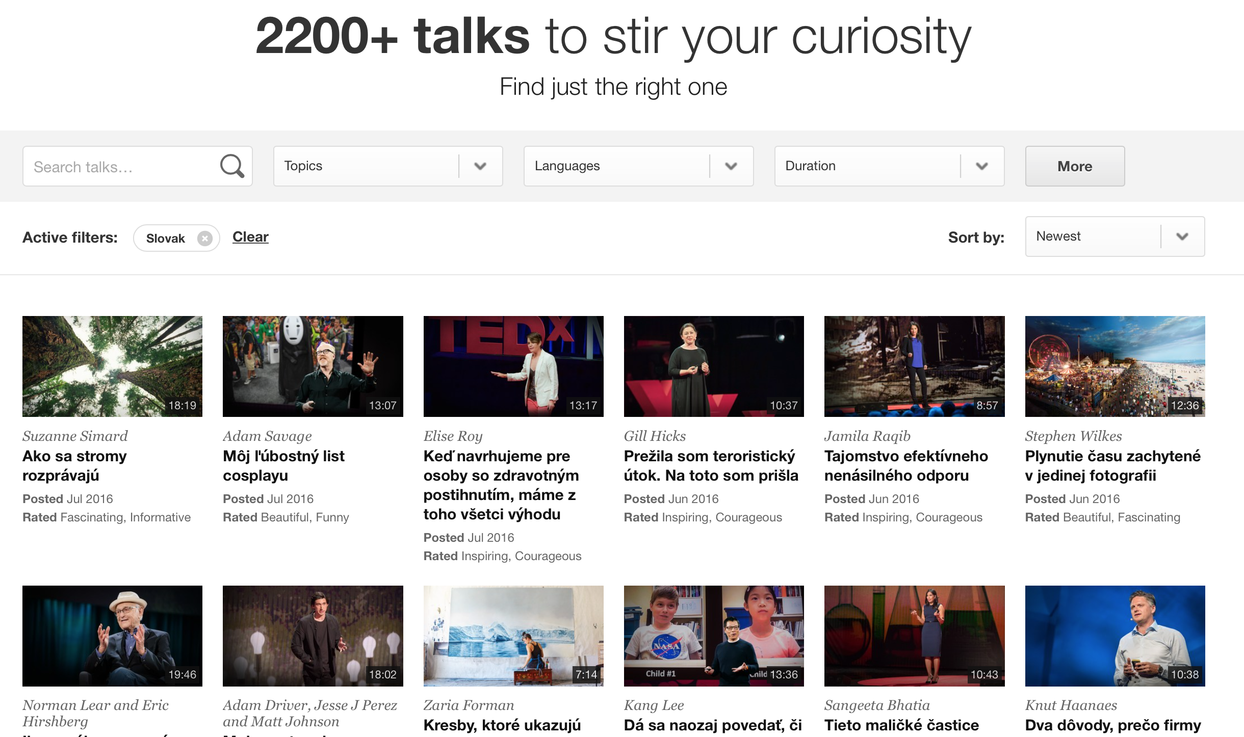The height and width of the screenshot is (737, 1244).
Task: Click the More filters button
Action: [1074, 166]
